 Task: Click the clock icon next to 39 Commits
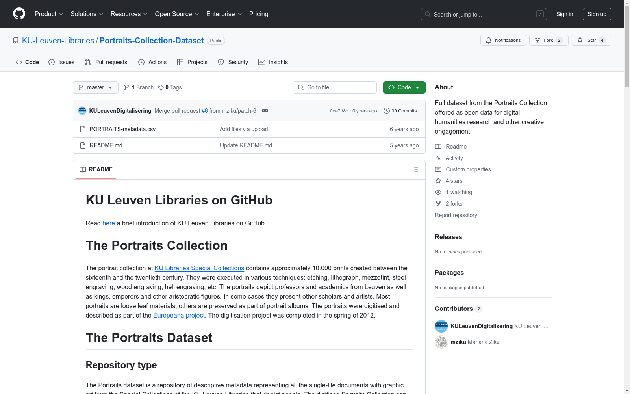pos(387,111)
